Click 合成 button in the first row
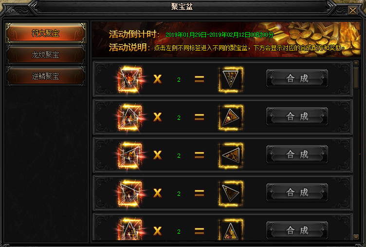Image resolution: width=366 pixels, height=247 pixels. click(297, 78)
